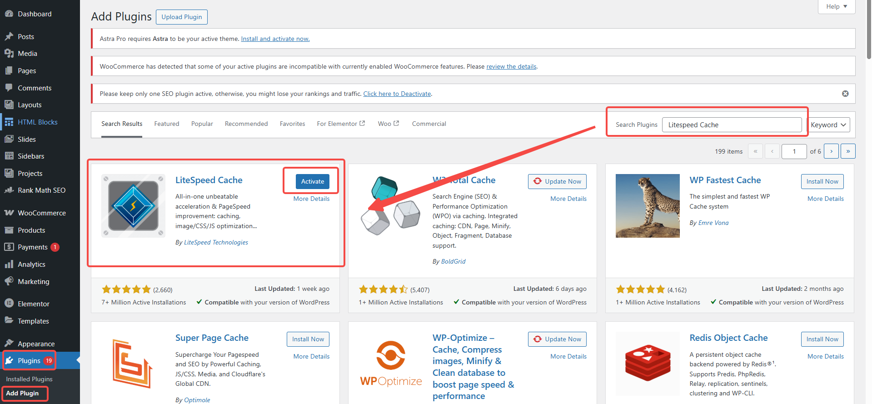Viewport: 872px width, 404px height.
Task: Click the WooCommerce logo icon
Action: tap(9, 213)
